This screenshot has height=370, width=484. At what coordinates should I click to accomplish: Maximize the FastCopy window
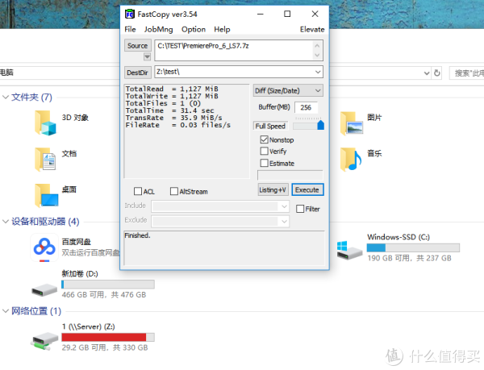coord(287,15)
